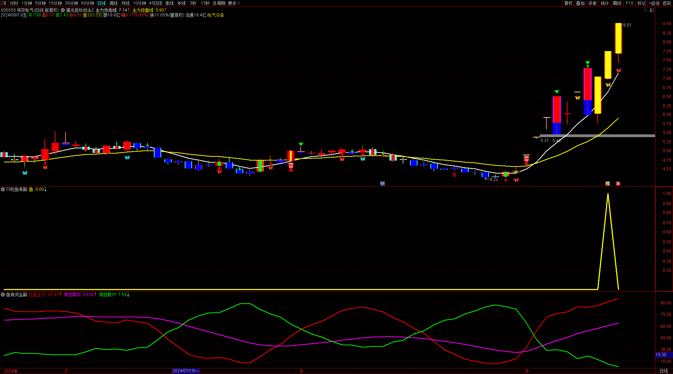
Task: Click the 财 marker on the timeline
Action: 382,184
